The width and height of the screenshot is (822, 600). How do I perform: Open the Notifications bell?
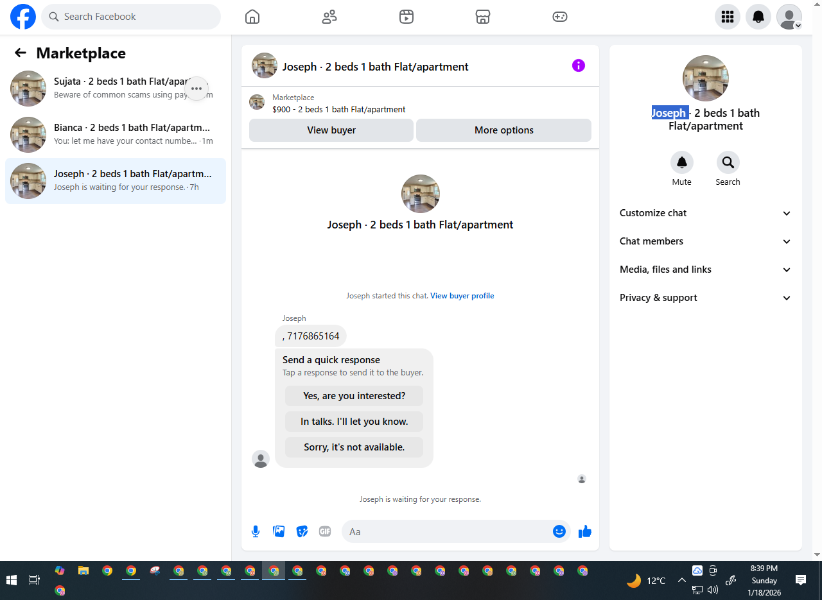[x=758, y=17]
